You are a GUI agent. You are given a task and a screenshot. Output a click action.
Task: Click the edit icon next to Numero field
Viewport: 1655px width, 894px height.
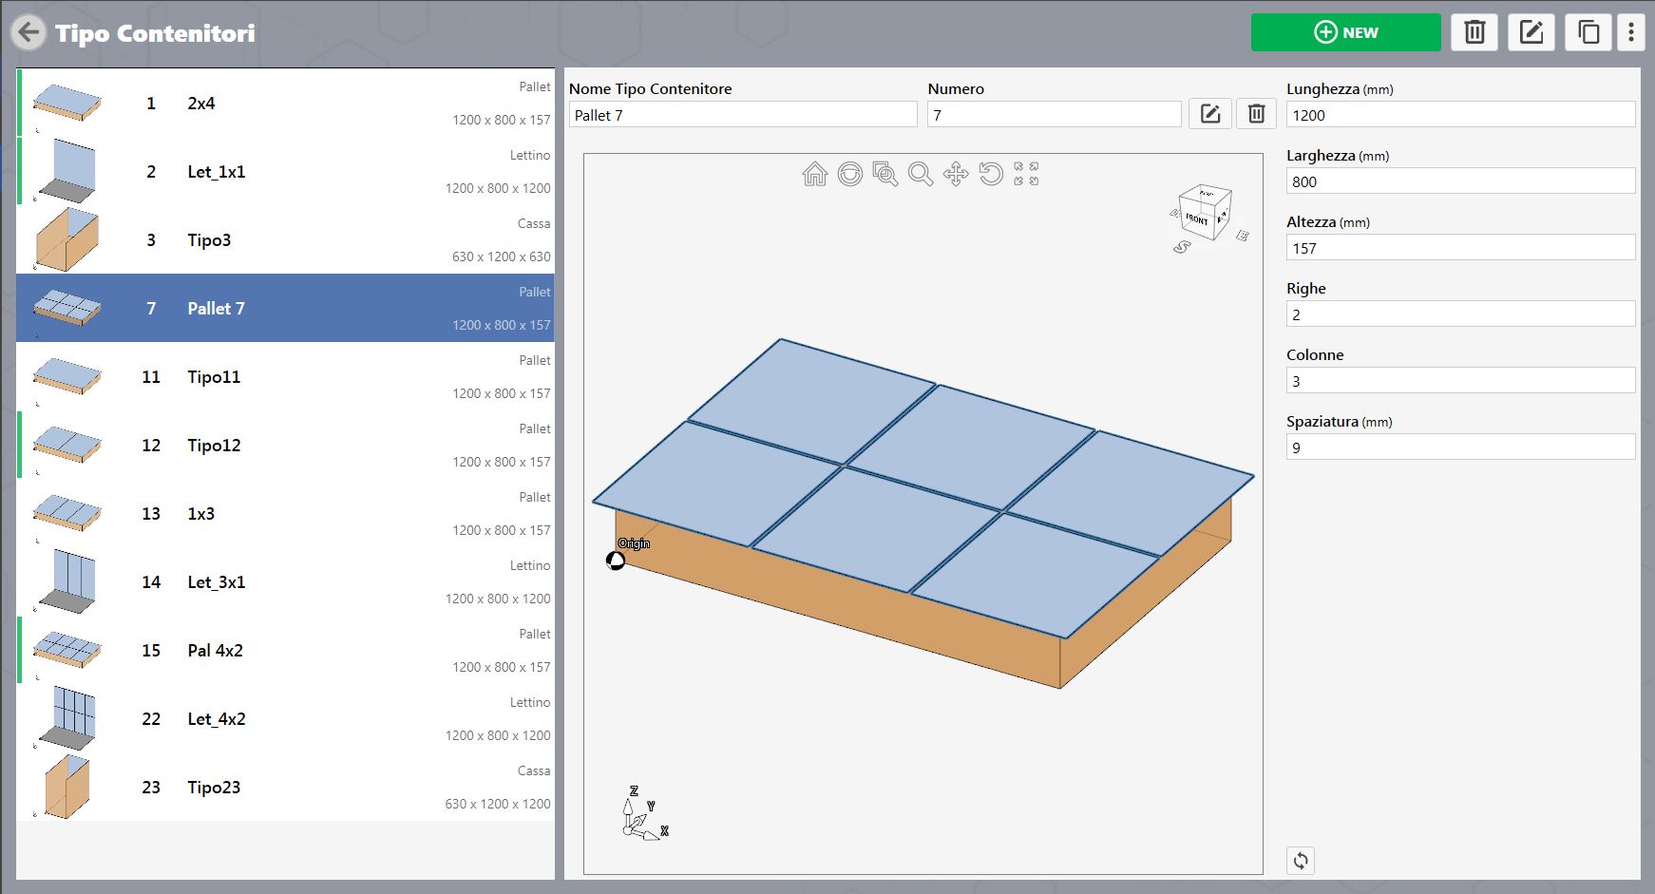1210,114
